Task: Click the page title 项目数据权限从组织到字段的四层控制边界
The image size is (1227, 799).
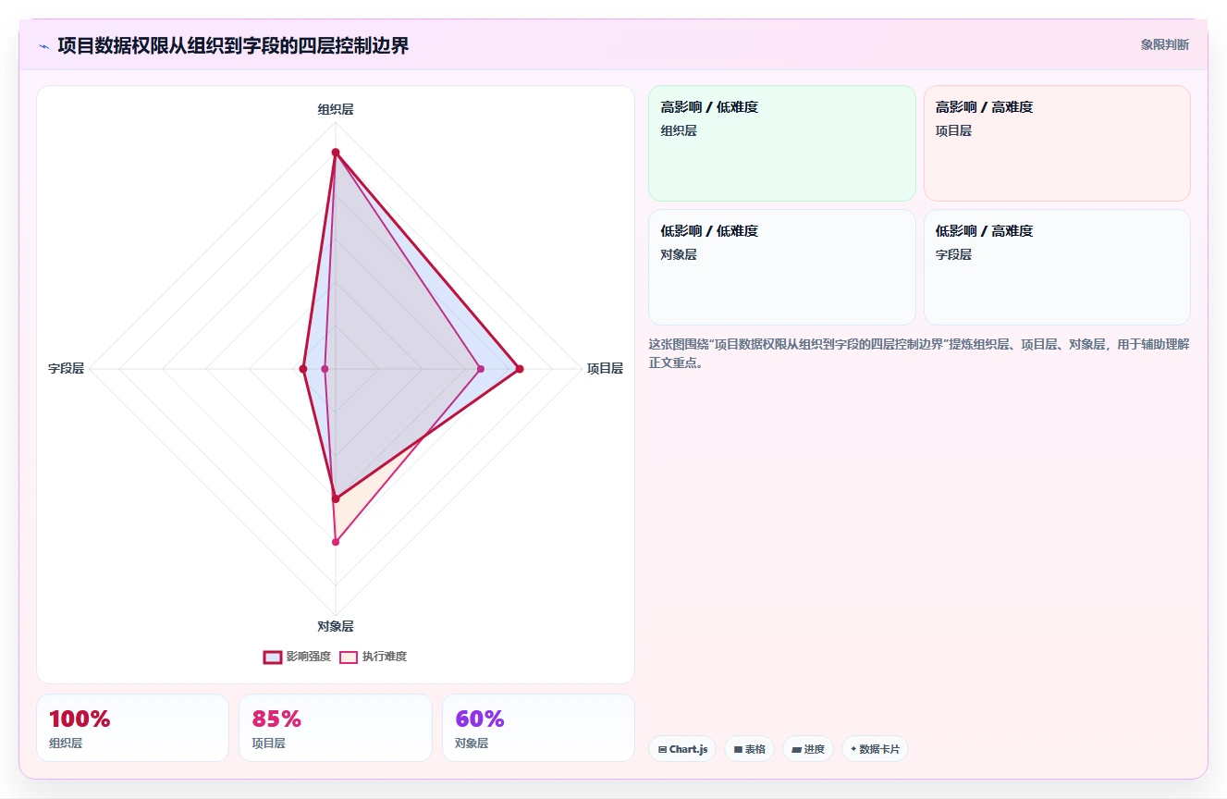Action: coord(233,45)
